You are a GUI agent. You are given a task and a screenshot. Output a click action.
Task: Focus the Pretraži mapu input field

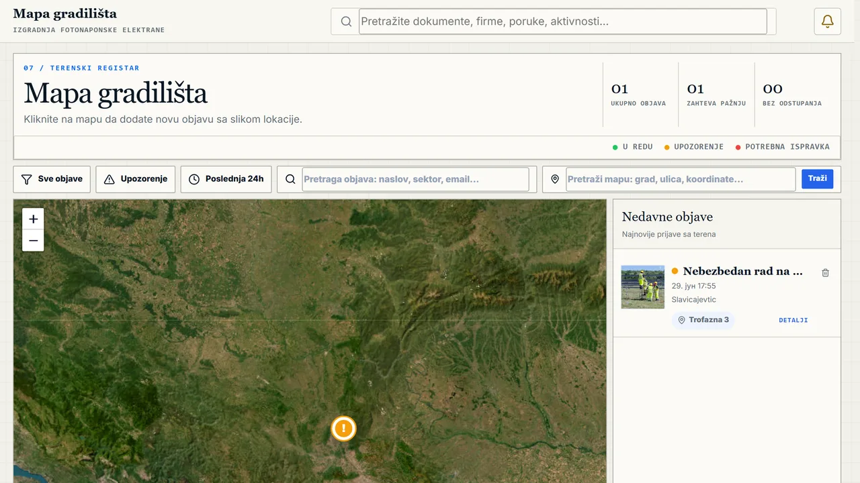coord(681,179)
